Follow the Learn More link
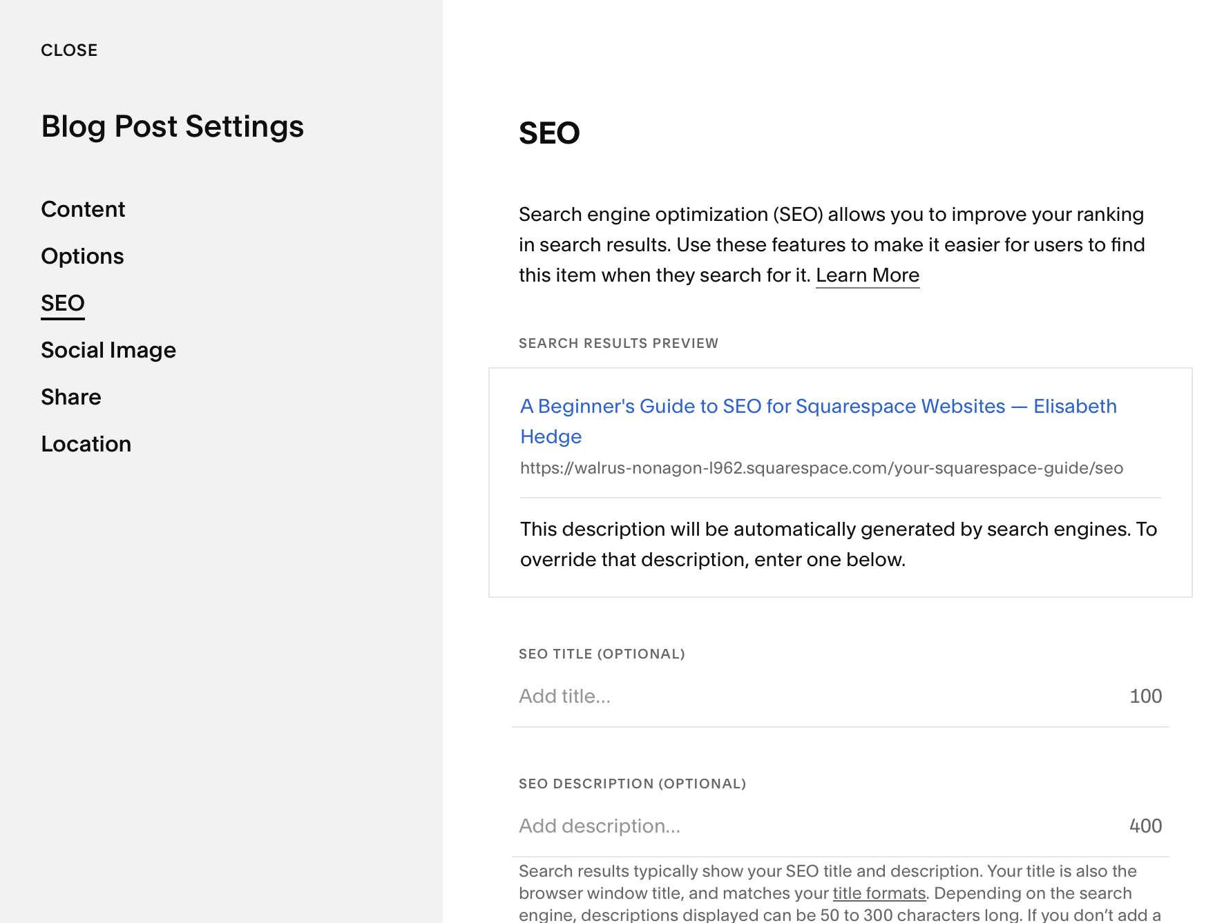 (x=868, y=275)
